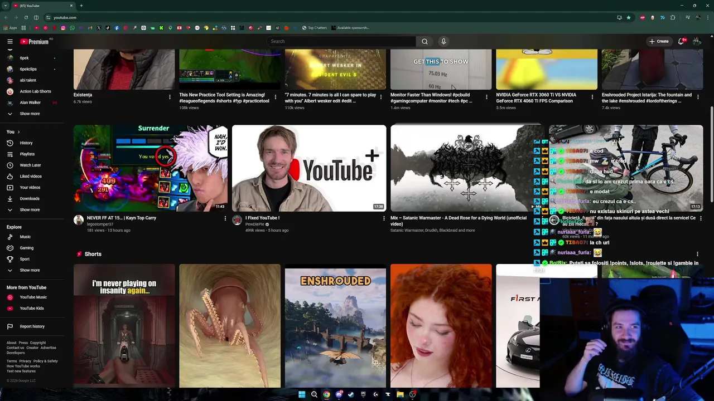Open Watch Later in the sidebar
Viewport: 714px width, 401px height.
30,165
